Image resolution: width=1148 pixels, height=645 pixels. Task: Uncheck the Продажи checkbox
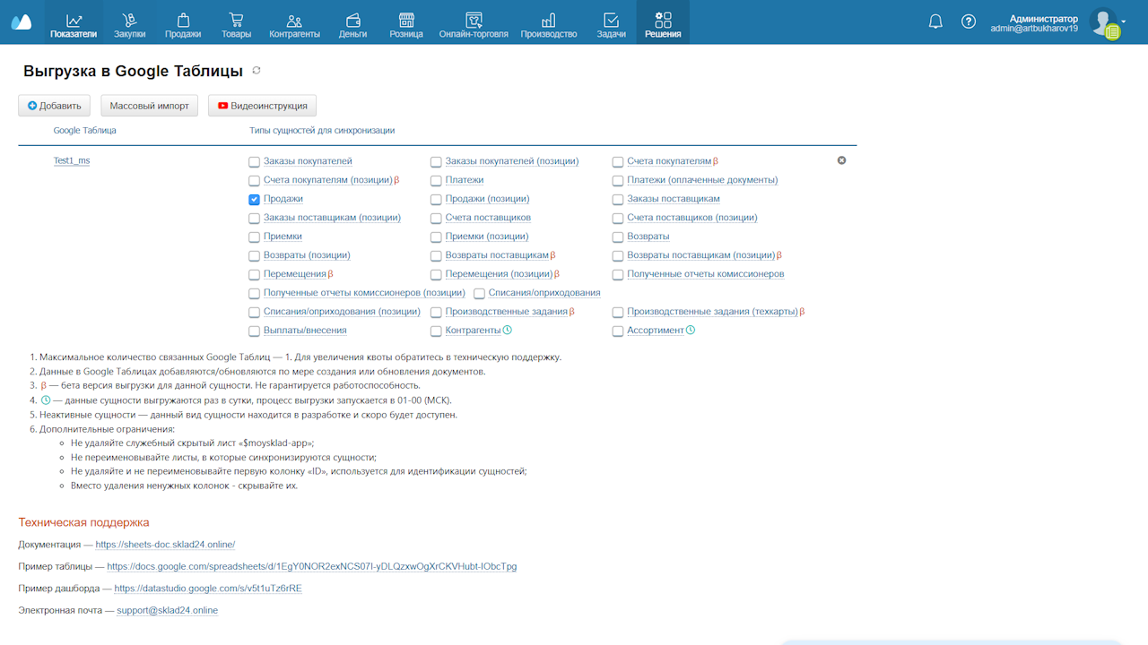pyautogui.click(x=255, y=199)
